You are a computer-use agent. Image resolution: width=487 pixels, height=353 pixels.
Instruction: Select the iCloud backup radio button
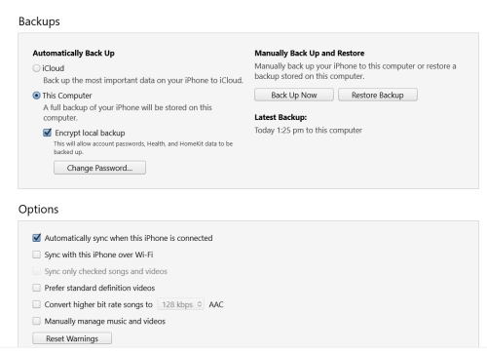[36, 68]
